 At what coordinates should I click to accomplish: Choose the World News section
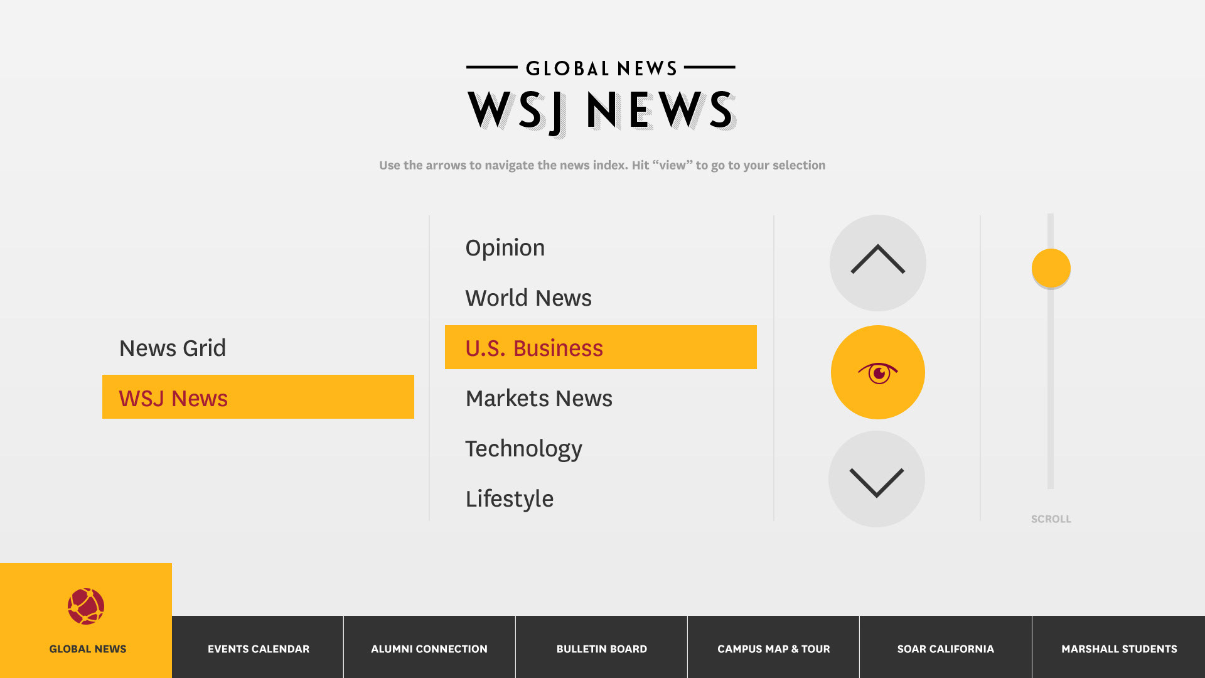click(528, 298)
